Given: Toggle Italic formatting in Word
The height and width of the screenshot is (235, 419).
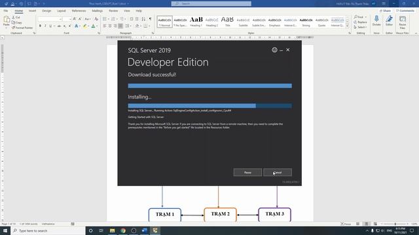Looking at the screenshot, I should coord(45,26).
